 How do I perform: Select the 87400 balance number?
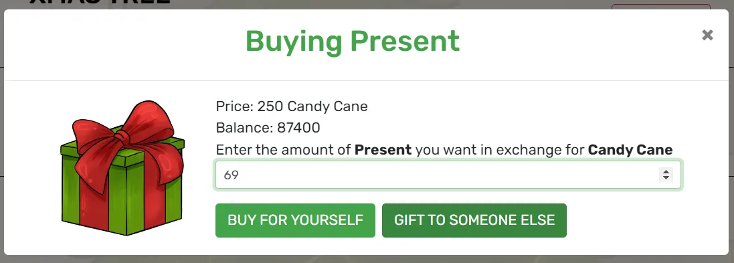pos(298,128)
